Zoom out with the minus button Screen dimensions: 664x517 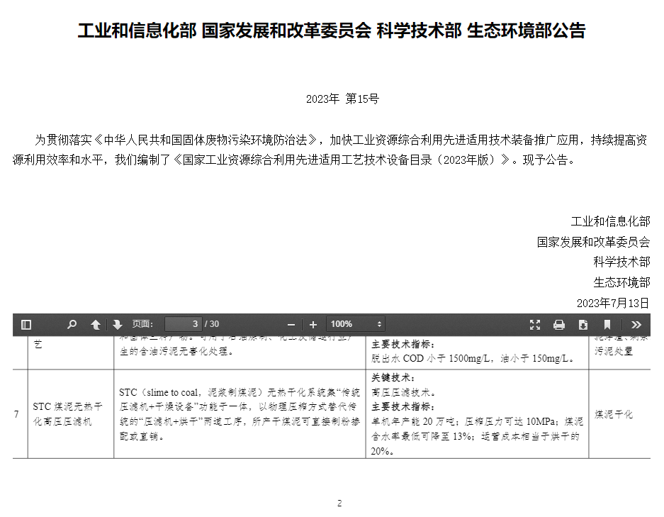291,324
